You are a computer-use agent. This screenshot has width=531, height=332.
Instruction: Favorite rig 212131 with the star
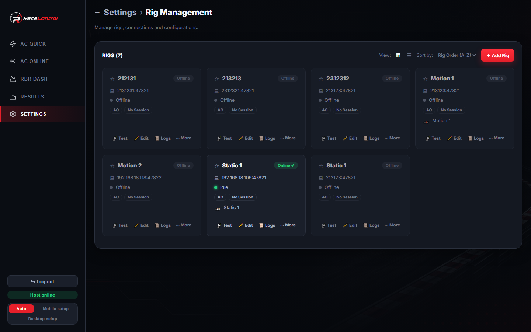(112, 79)
